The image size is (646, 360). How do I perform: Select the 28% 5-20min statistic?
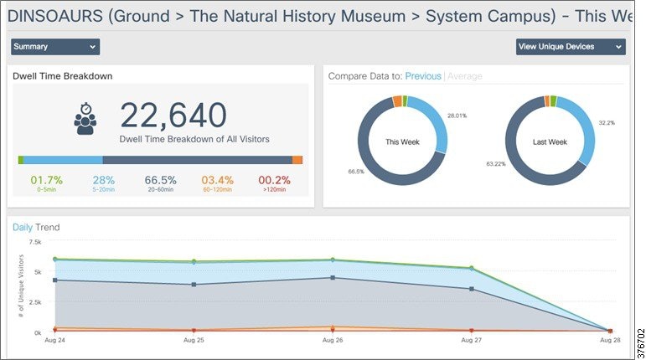coord(104,183)
